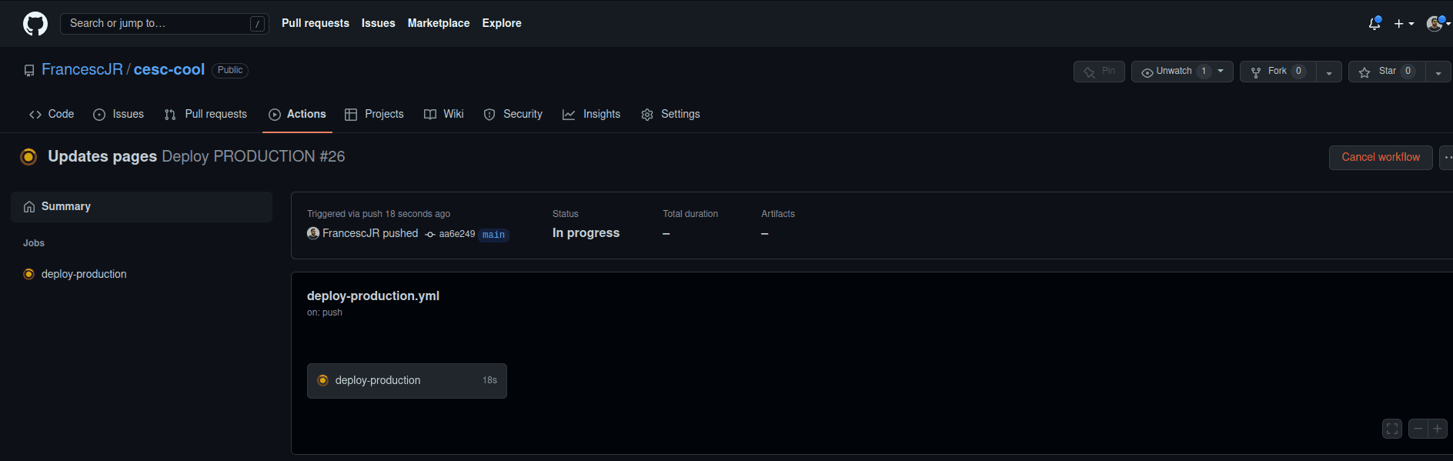Click the fullscreen workflow graph icon
The image size is (1453, 461).
[1392, 429]
